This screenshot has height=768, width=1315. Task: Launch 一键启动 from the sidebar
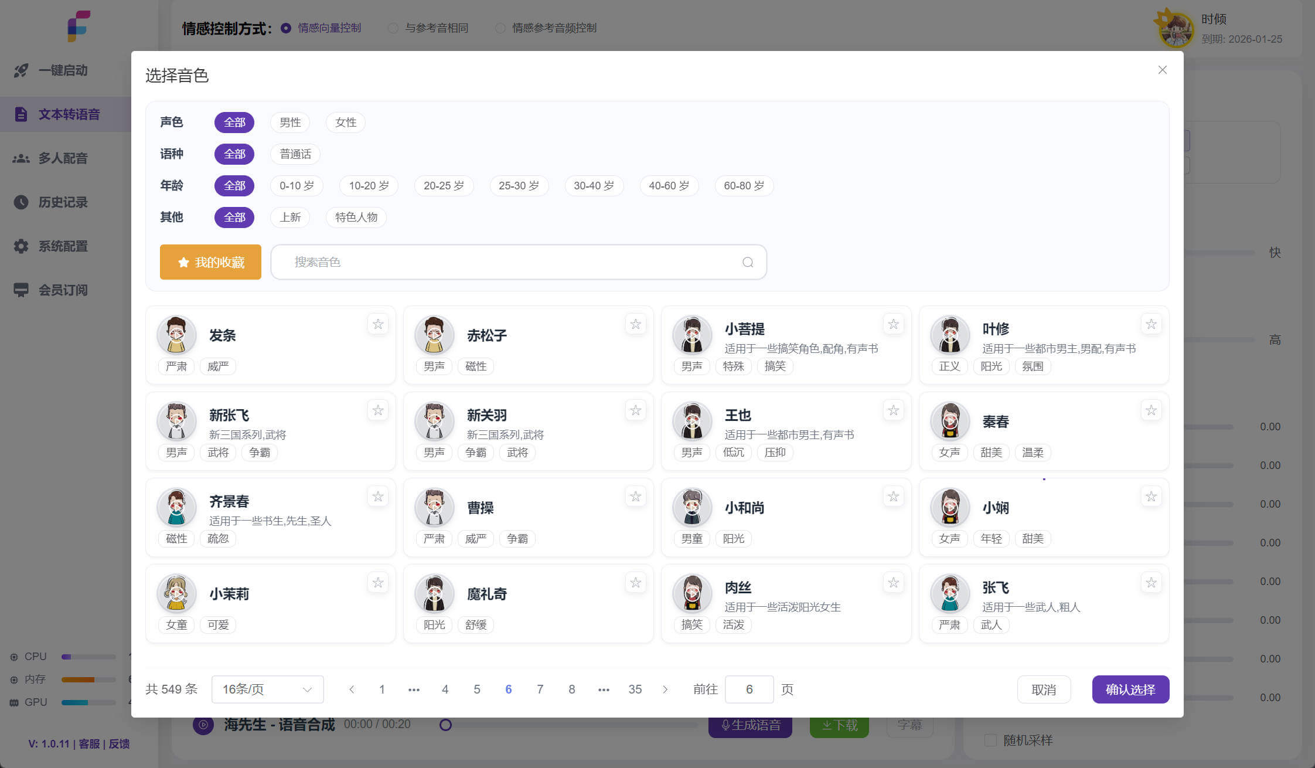tap(63, 70)
